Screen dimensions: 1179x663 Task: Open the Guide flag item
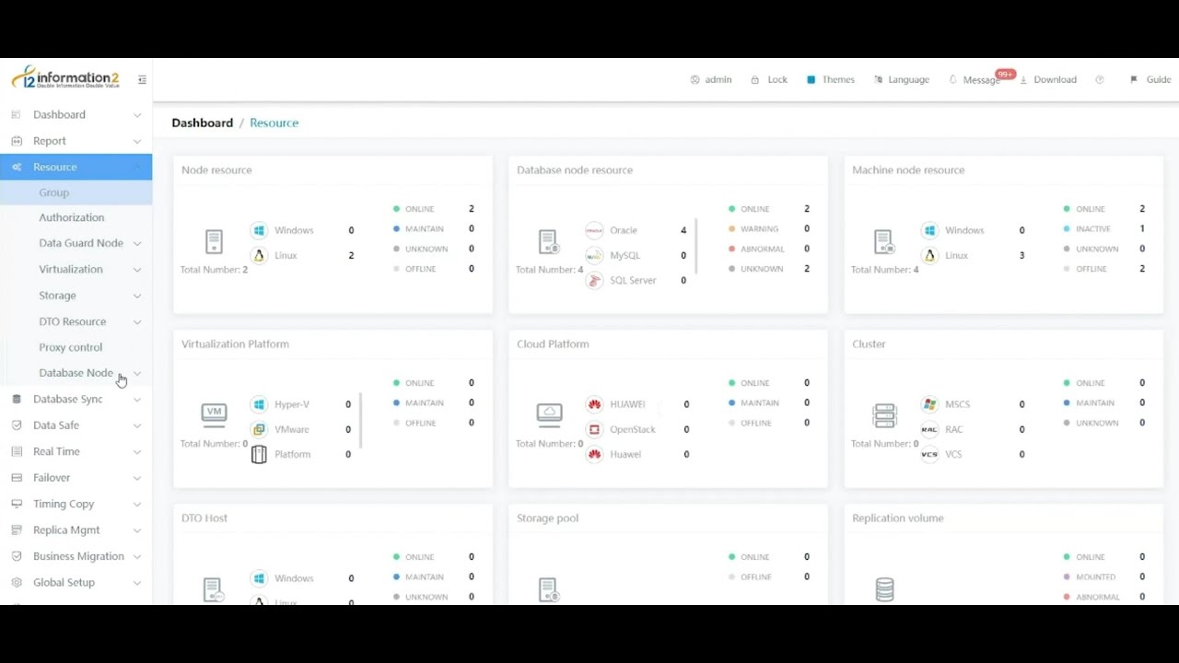tap(1150, 80)
